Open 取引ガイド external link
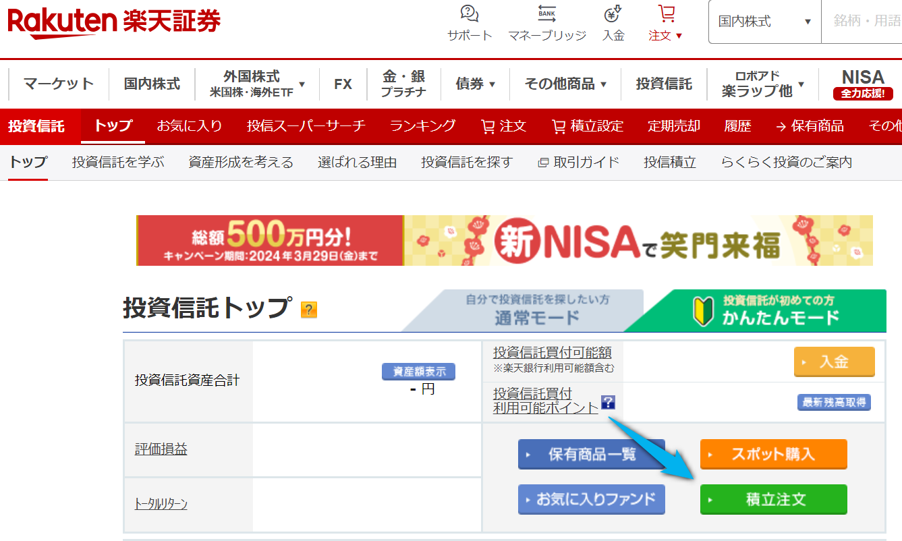The width and height of the screenshot is (902, 541). click(x=578, y=163)
